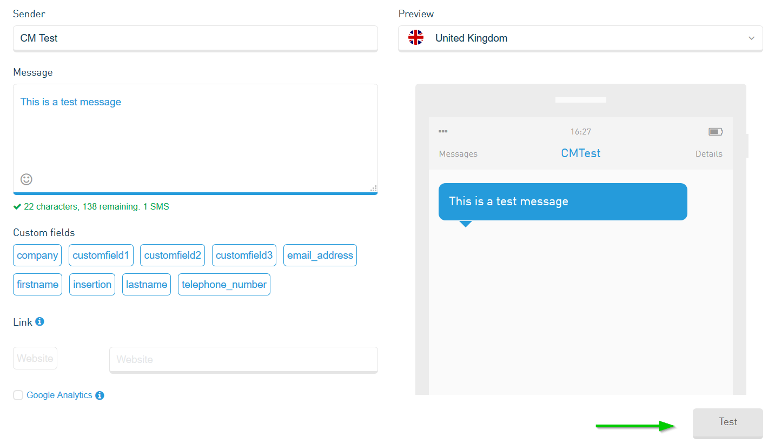Open the Website link type selector
The height and width of the screenshot is (444, 775).
click(x=35, y=358)
